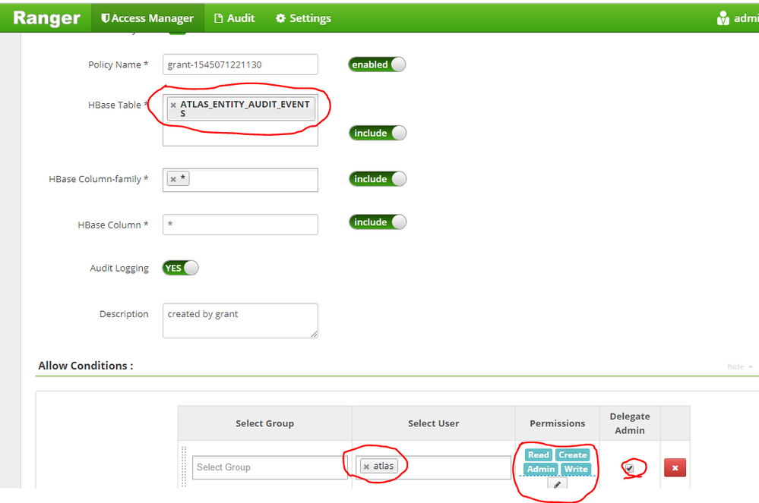
Task: Click the drag handle of the atlas row
Action: [x=184, y=467]
